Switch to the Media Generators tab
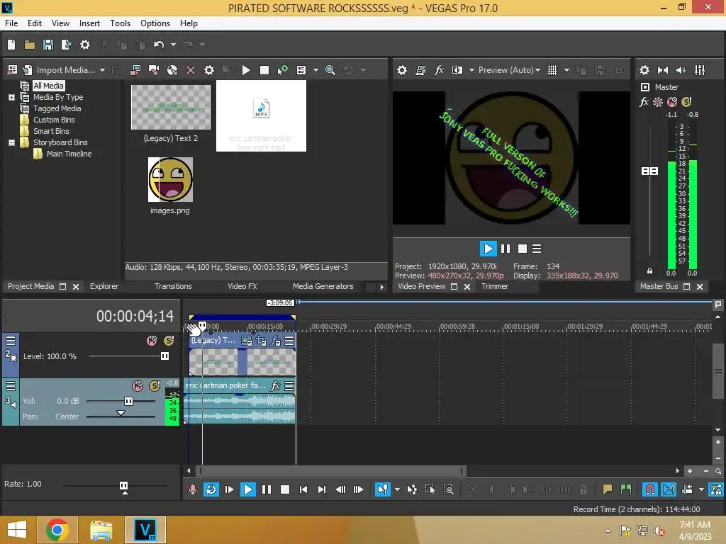726x544 pixels. [x=323, y=286]
